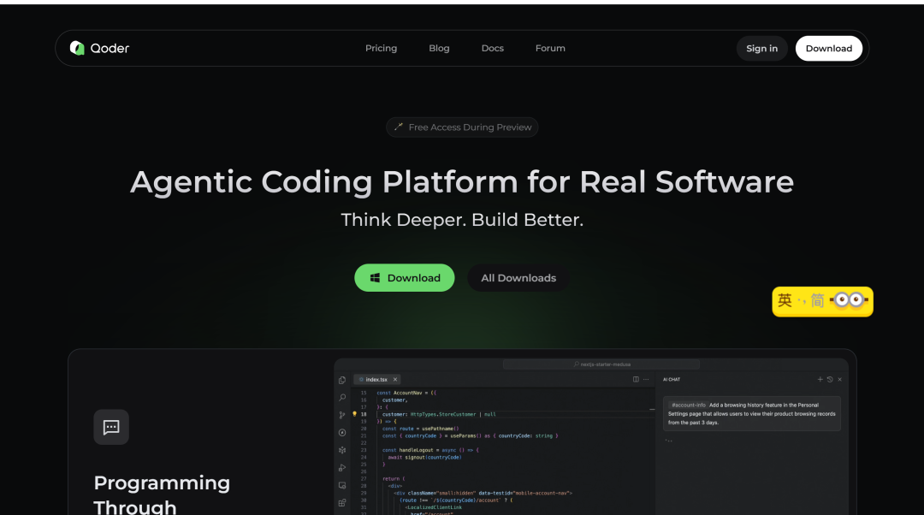Close the AI CHAT panel with the X
This screenshot has height=515, width=924.
coord(840,380)
